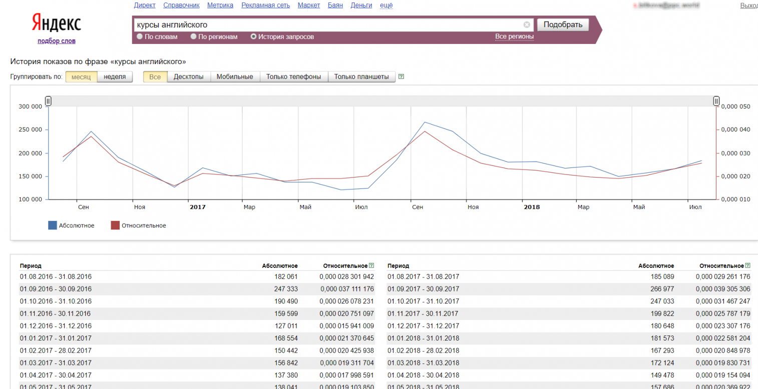Viewport: 758px width, 389px height.
Task: Select row 01.12.2016 - 31.12.2016
Action: (197, 326)
